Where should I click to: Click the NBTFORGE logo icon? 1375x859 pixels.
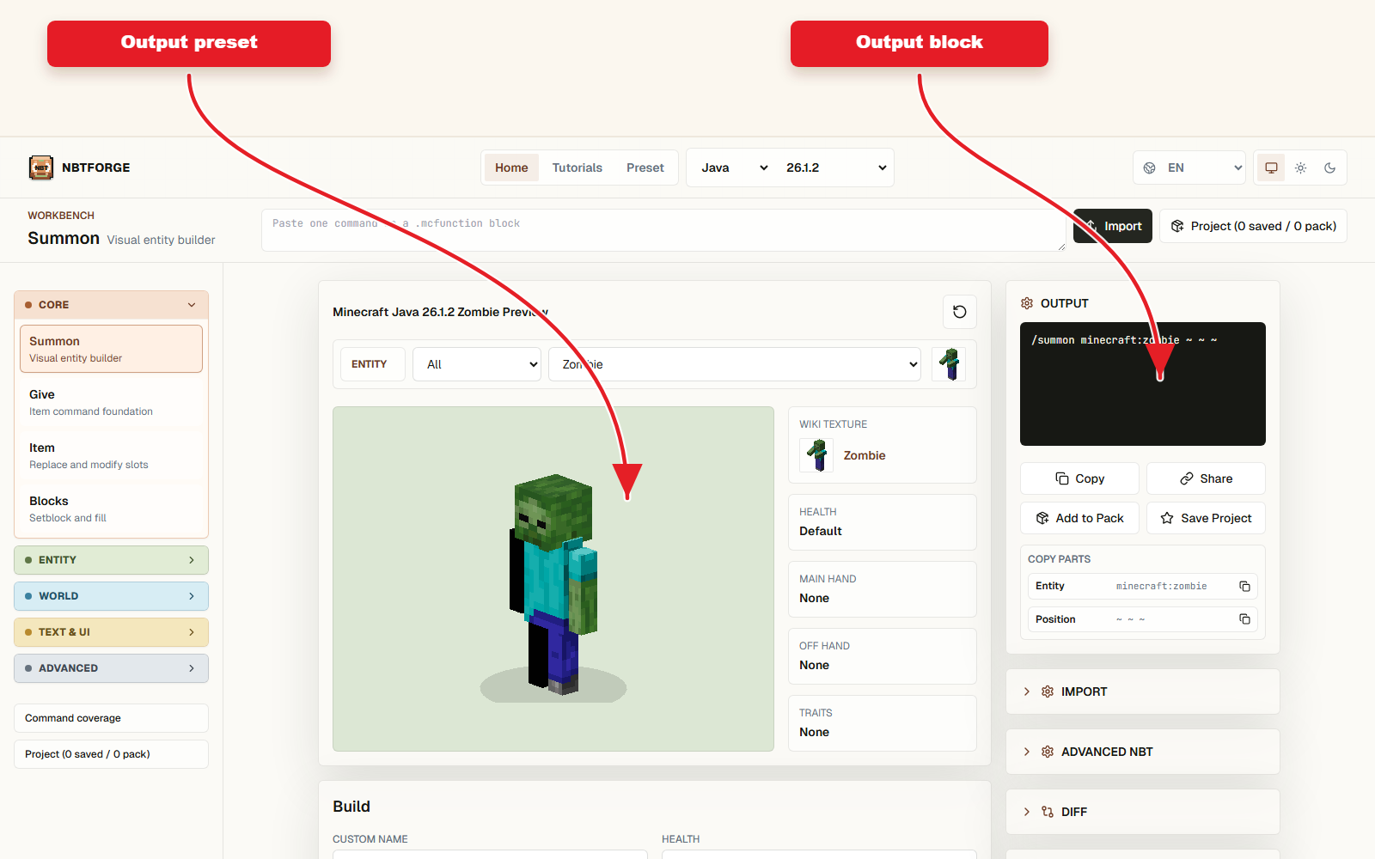tap(41, 168)
